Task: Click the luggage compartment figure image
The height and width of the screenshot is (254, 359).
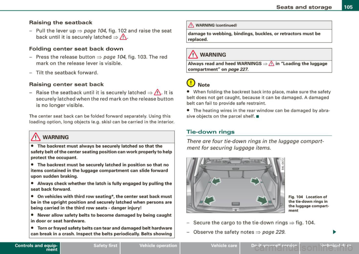Action: [x=236, y=185]
